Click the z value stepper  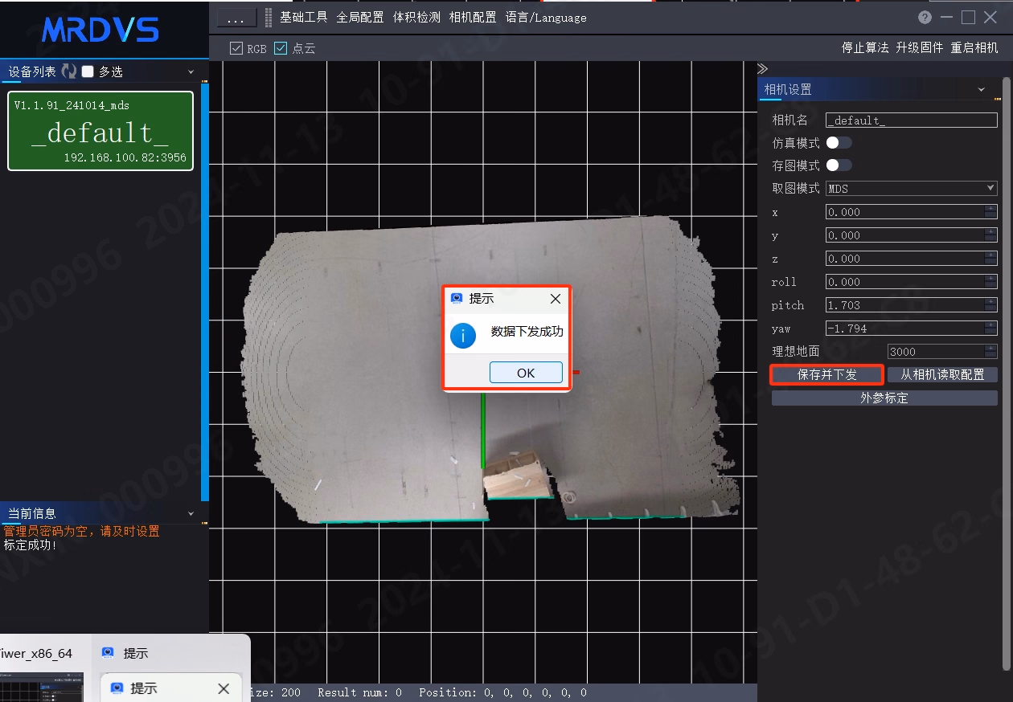(990, 259)
